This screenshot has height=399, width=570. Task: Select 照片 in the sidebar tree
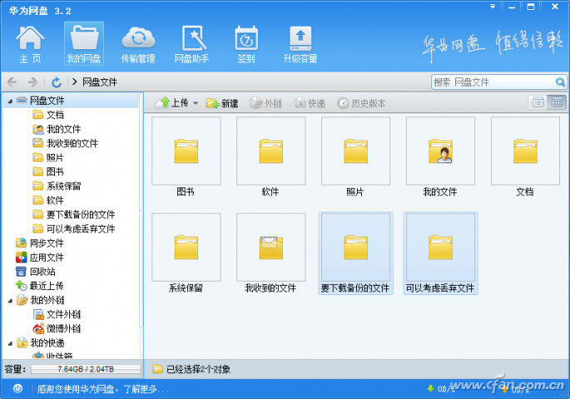pyautogui.click(x=48, y=157)
